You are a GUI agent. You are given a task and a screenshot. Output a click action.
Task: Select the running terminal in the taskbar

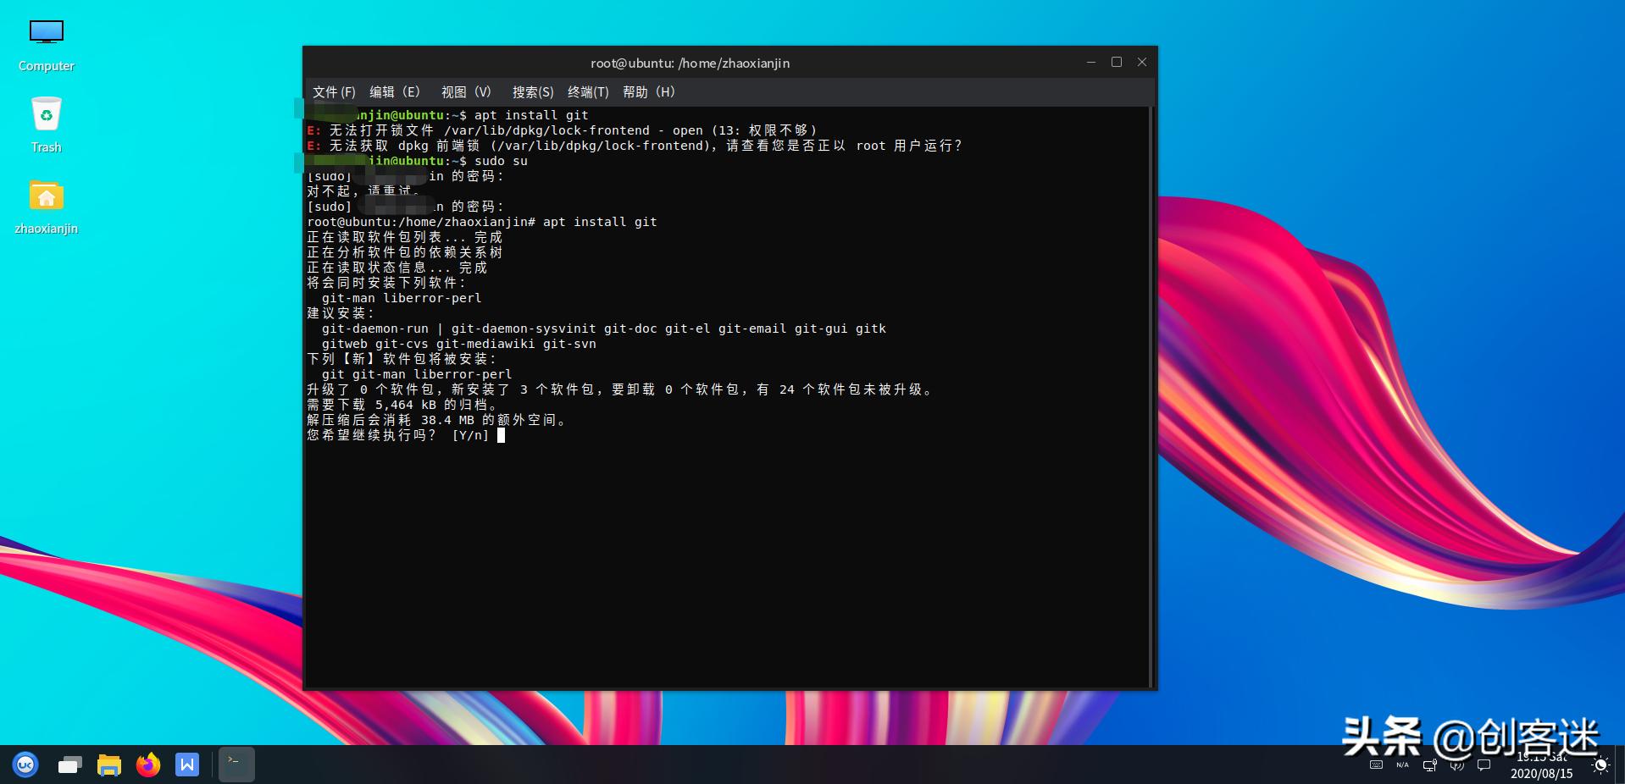click(x=236, y=765)
